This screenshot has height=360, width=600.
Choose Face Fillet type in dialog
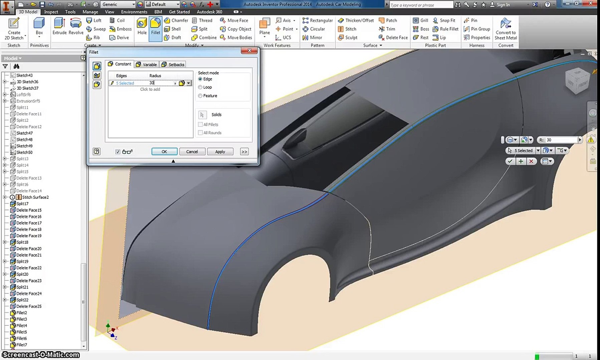pos(97,75)
